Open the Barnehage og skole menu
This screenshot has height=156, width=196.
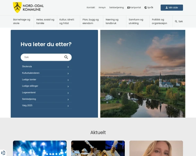click(22, 21)
